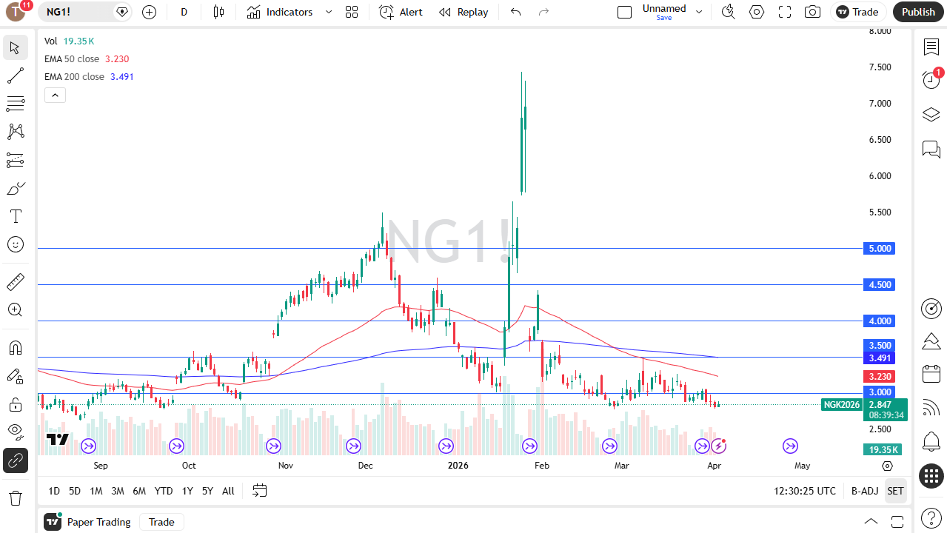Expand the trading panel up chevron
Image resolution: width=947 pixels, height=533 pixels.
point(871,522)
